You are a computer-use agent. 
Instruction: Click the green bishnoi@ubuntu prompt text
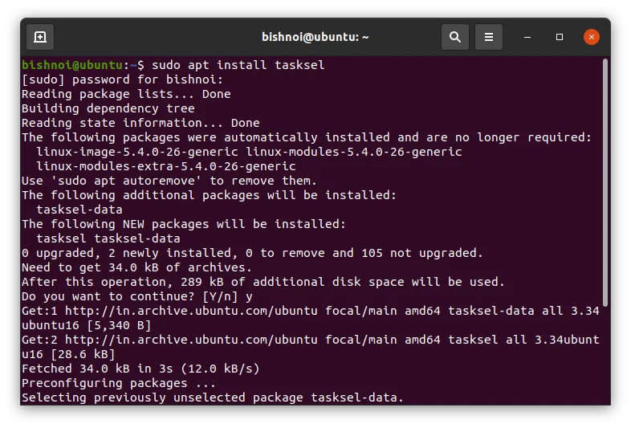click(72, 65)
